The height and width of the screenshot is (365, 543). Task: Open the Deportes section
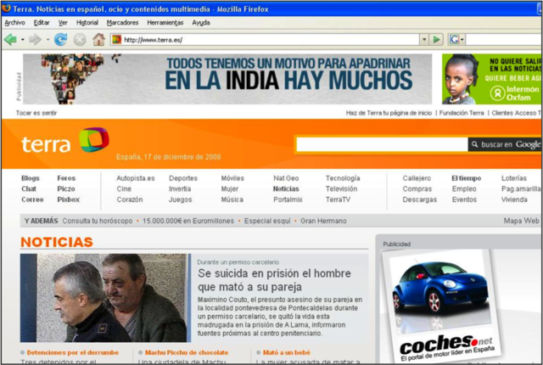pyautogui.click(x=183, y=178)
